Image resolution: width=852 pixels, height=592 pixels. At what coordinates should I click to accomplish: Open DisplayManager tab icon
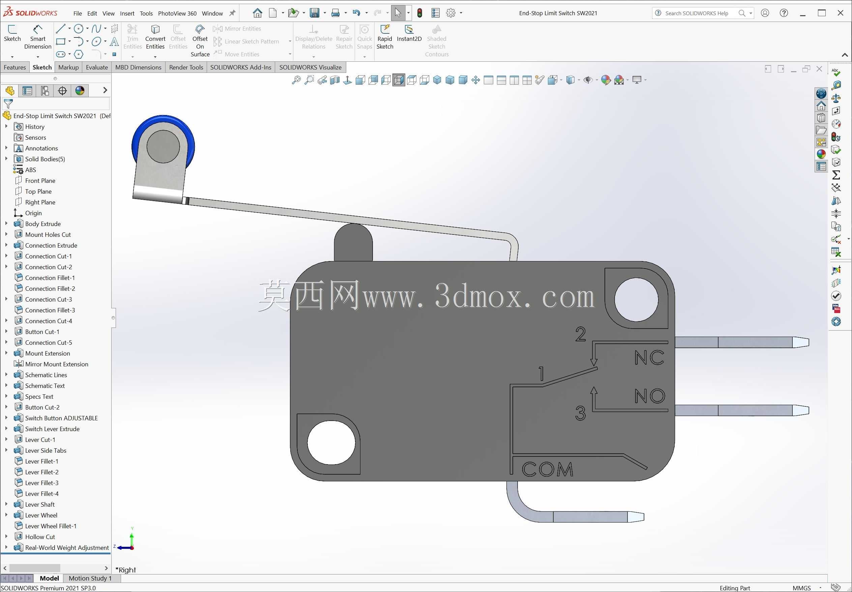point(80,90)
